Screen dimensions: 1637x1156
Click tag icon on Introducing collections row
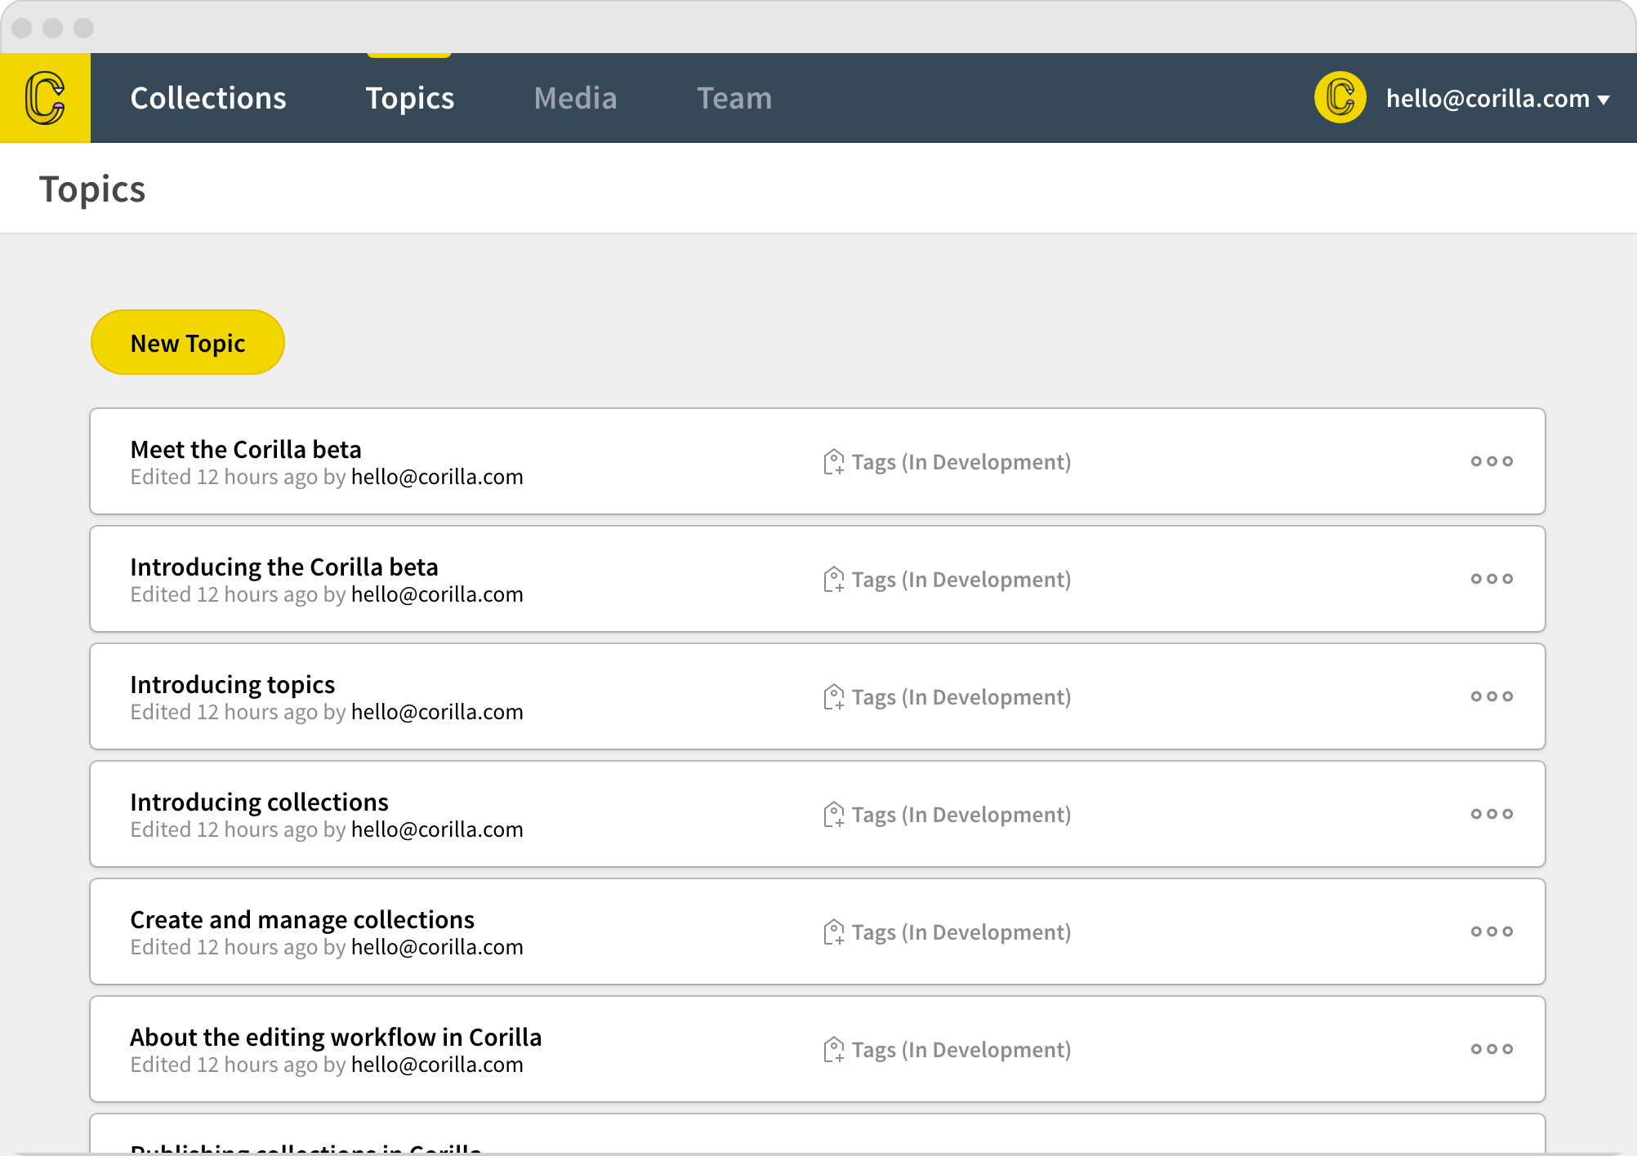pos(833,815)
